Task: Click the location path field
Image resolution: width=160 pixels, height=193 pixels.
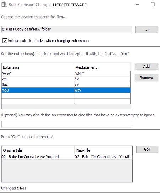Action: point(66,29)
